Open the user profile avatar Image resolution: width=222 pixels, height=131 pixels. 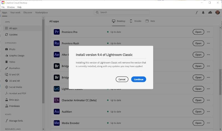tap(218, 12)
